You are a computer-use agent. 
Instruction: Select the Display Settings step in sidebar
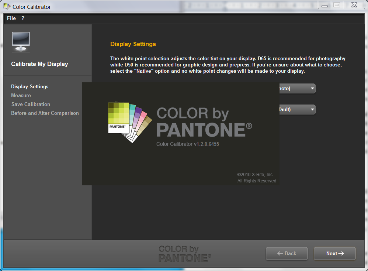30,86
